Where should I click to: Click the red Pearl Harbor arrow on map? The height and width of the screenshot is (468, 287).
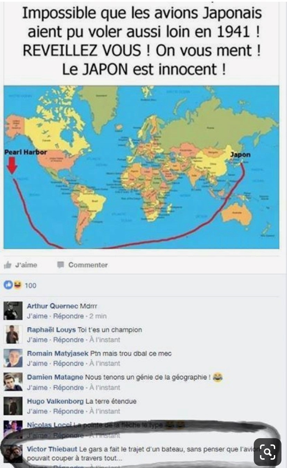(12, 165)
